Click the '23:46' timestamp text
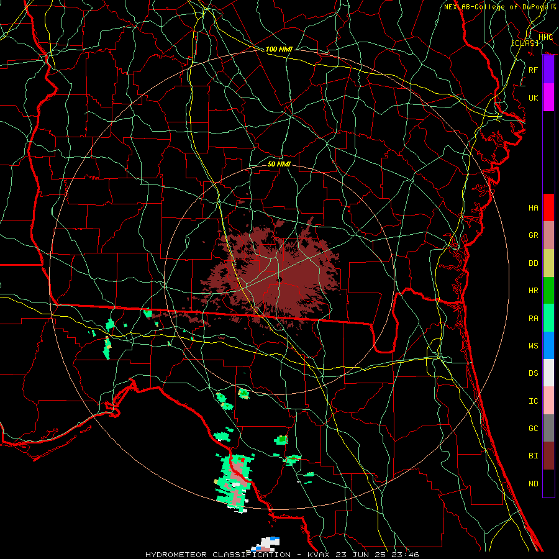This screenshot has height=559, width=559. 404,555
